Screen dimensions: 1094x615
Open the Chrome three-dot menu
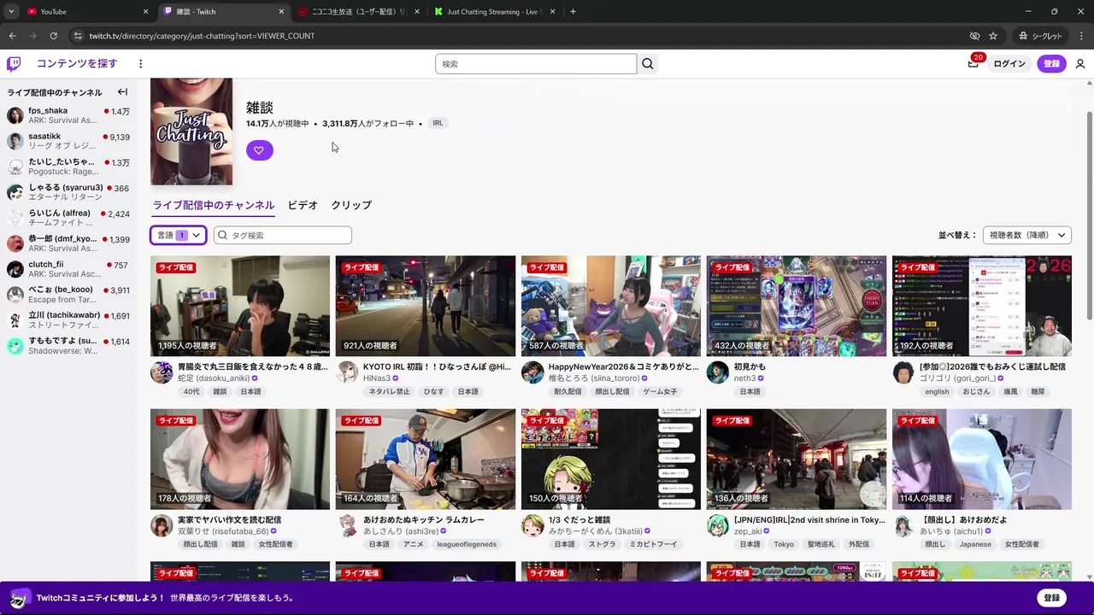(x=1080, y=36)
